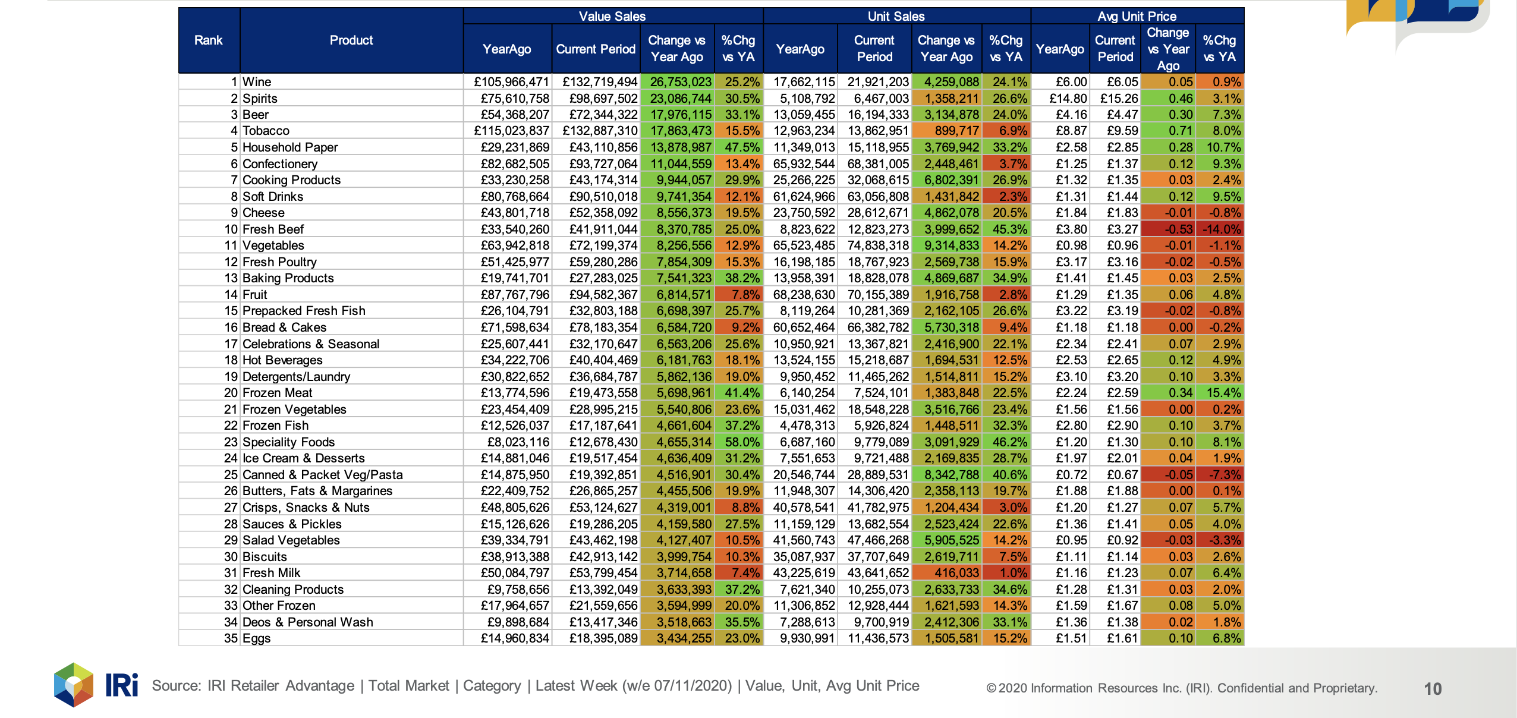This screenshot has height=718, width=1517.
Task: Click Fruit unit sales 70,155,389
Action: pos(874,295)
